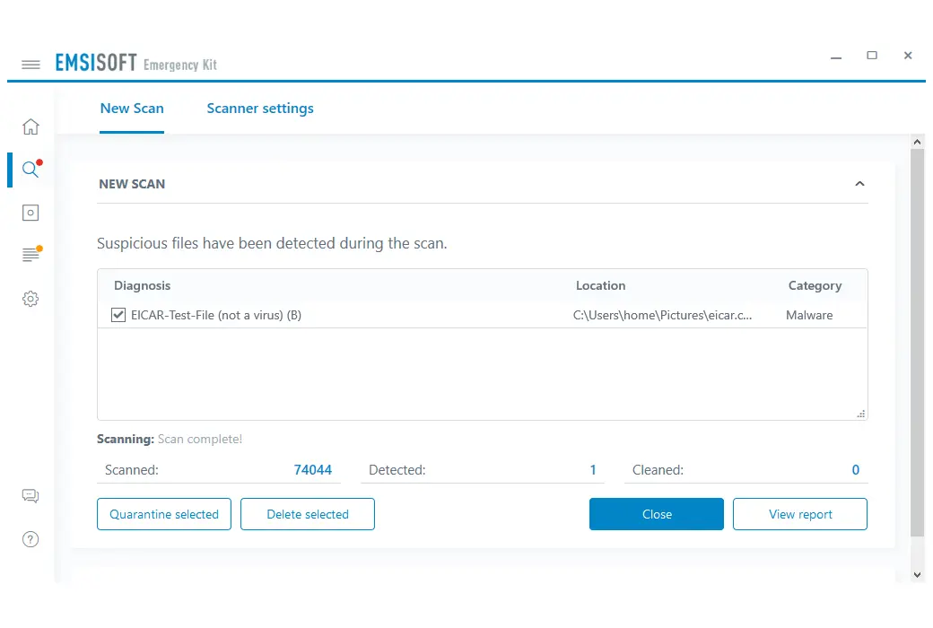Open the chat support icon
This screenshot has height=628, width=933.
pyautogui.click(x=31, y=496)
